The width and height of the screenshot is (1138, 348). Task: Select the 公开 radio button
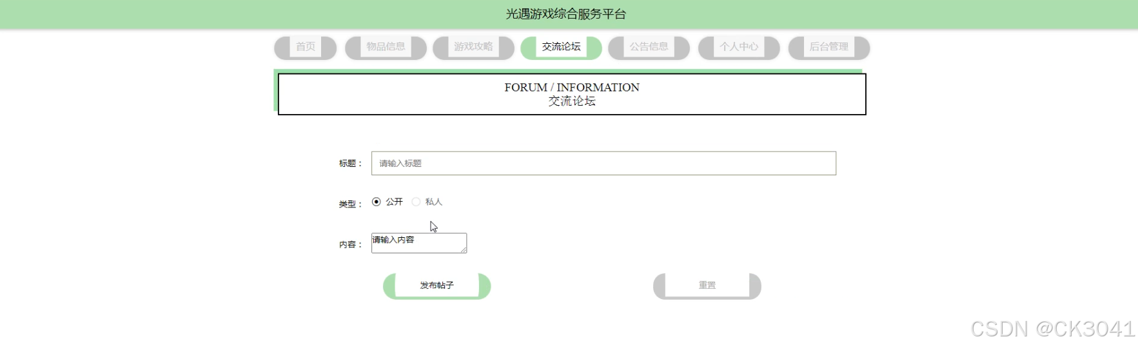[377, 202]
